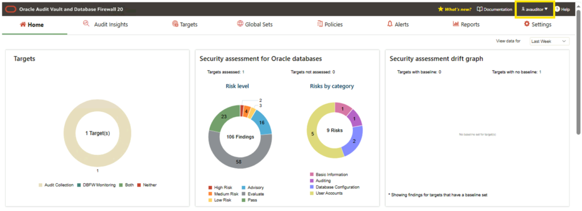Open the Reports tab

point(466,25)
